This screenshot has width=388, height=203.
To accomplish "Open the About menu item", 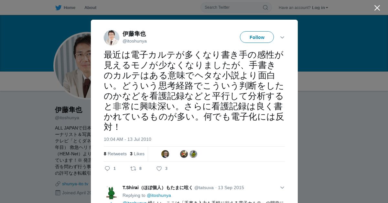I will (x=90, y=7).
